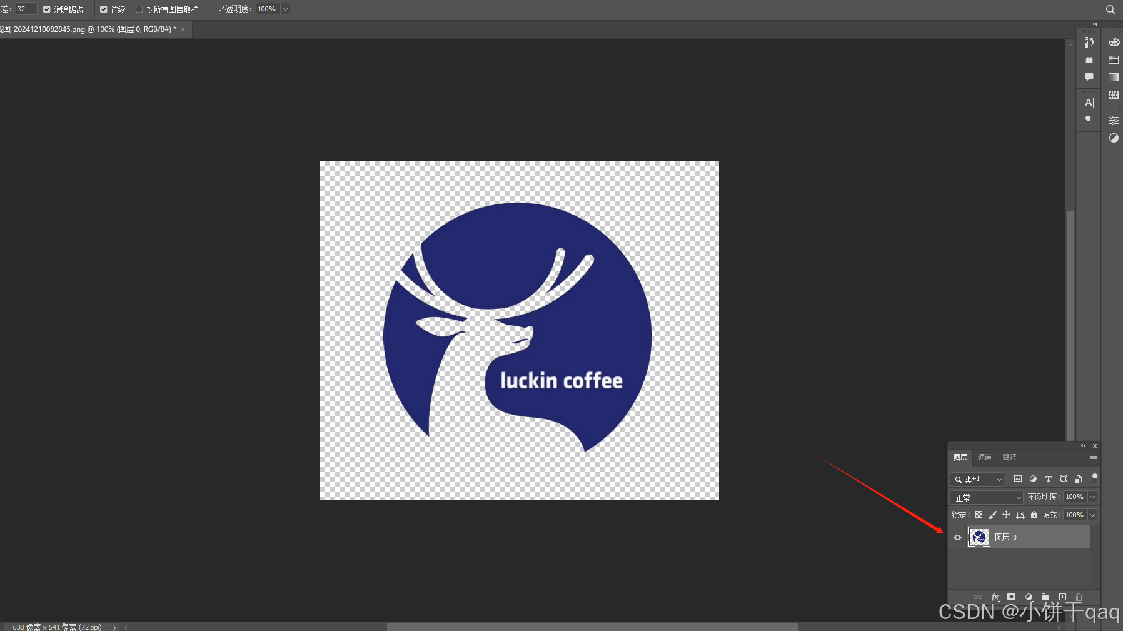The image size is (1123, 631).
Task: Toggle lock all padlock
Action: pos(1034,515)
